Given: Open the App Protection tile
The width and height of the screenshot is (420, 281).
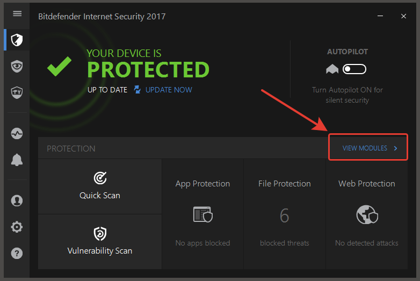Looking at the screenshot, I should 203,214.
